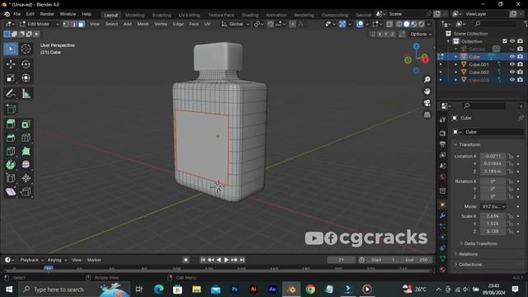Select the Bevel tool
This screenshot has width=528, height=297.
(11, 138)
